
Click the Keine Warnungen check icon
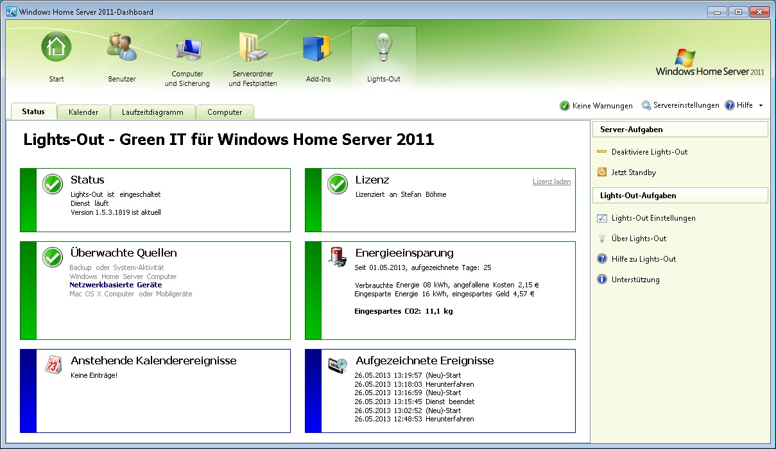click(x=565, y=106)
